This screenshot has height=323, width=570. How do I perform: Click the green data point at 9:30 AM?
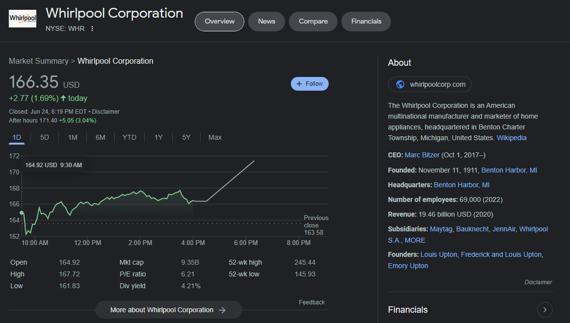coord(22,213)
